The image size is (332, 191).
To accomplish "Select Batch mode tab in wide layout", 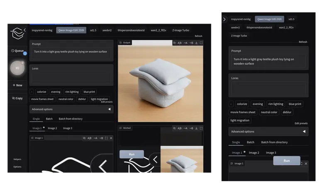I will (49, 119).
